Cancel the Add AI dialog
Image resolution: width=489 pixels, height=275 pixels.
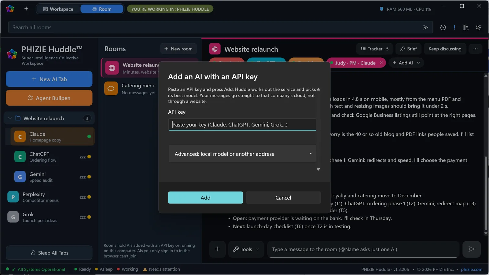[283, 198]
